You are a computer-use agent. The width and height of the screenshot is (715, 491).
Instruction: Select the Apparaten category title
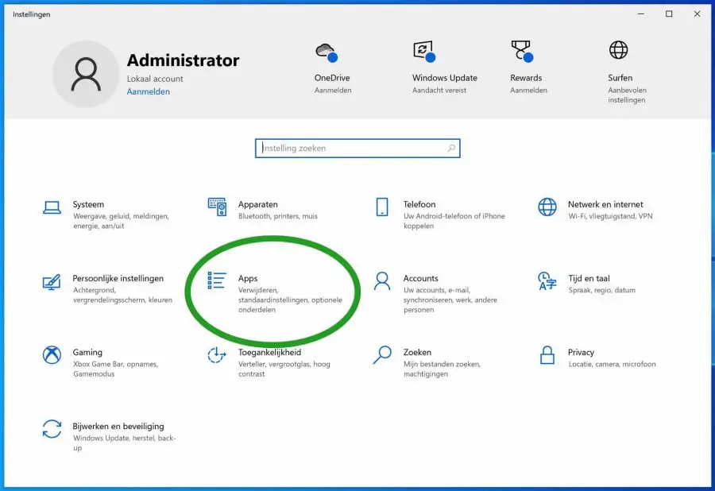(257, 204)
